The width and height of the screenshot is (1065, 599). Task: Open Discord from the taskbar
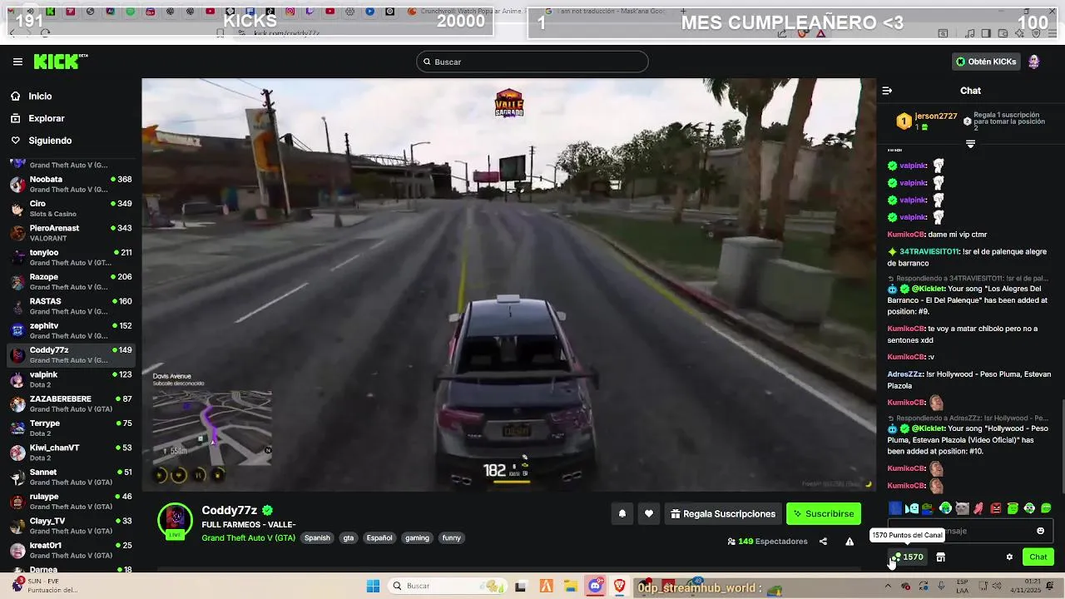[595, 586]
